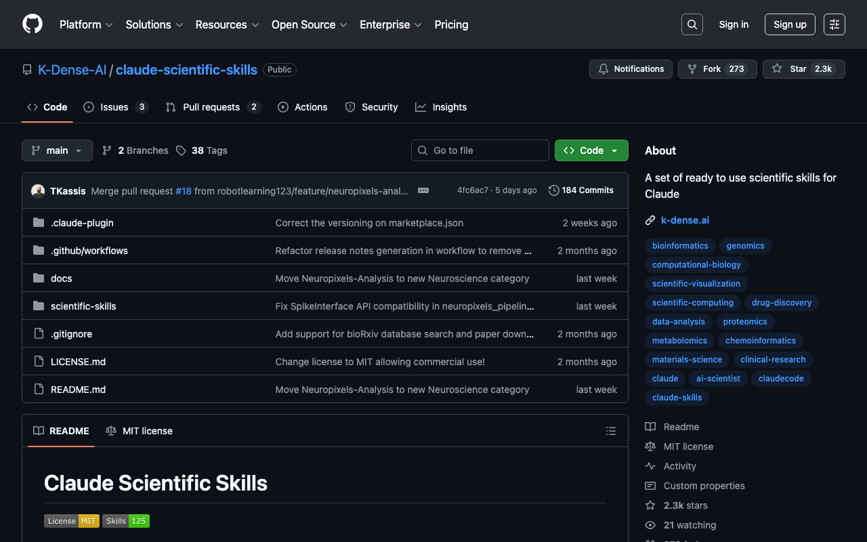Switch to the Pull requests tab

[212, 107]
